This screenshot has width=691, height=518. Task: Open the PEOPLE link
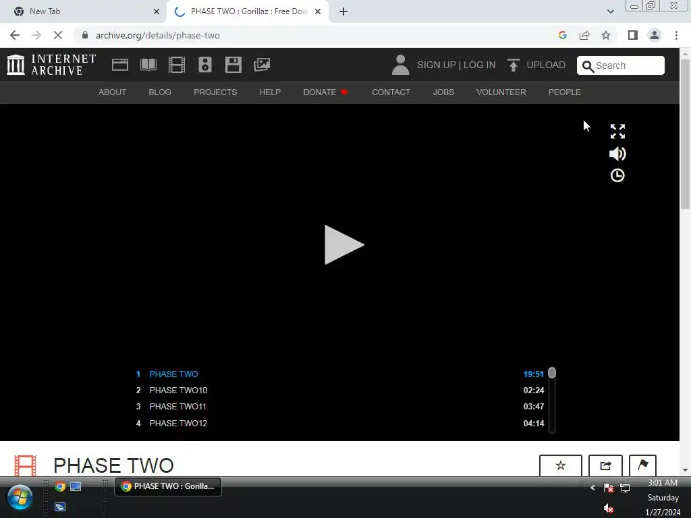pyautogui.click(x=565, y=92)
